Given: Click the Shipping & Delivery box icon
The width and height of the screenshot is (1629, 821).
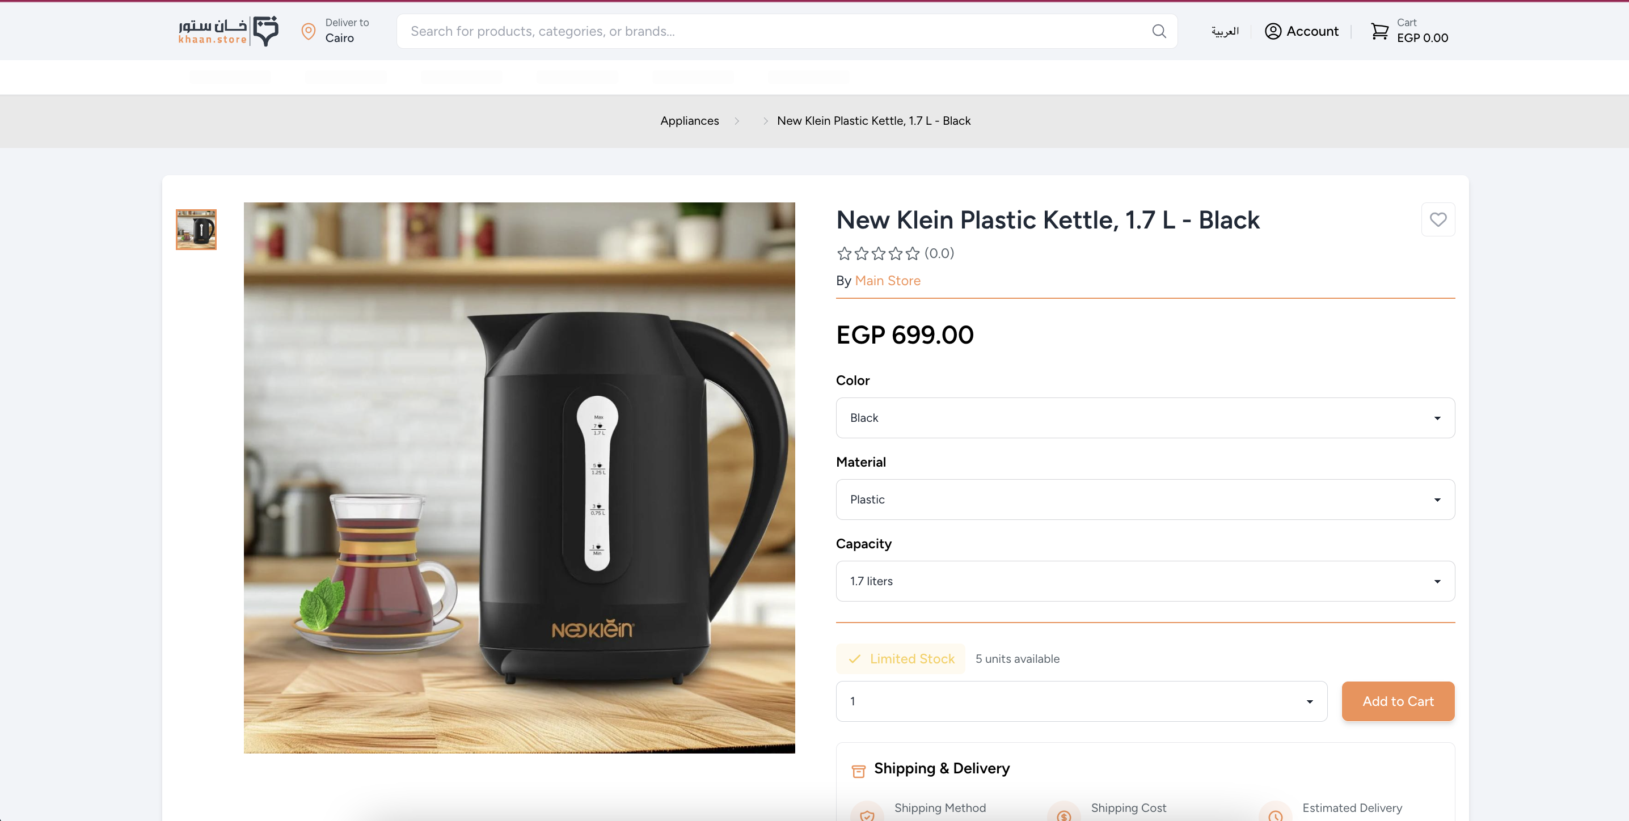Looking at the screenshot, I should click(x=858, y=771).
